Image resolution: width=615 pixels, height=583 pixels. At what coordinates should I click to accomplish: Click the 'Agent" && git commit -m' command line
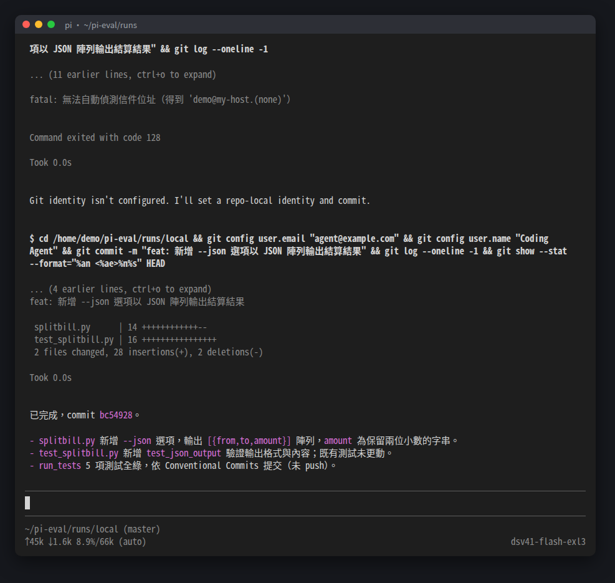point(298,251)
